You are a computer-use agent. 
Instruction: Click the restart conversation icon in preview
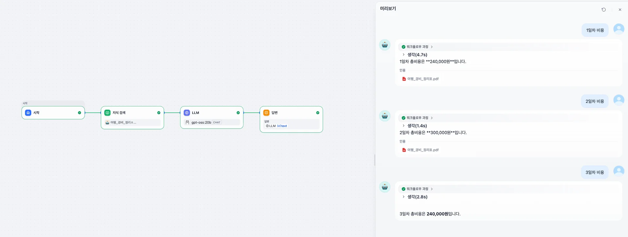[x=603, y=10]
